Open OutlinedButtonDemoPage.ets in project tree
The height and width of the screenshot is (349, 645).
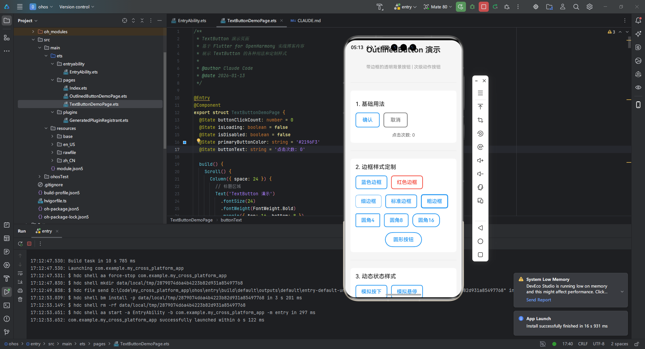pos(98,96)
